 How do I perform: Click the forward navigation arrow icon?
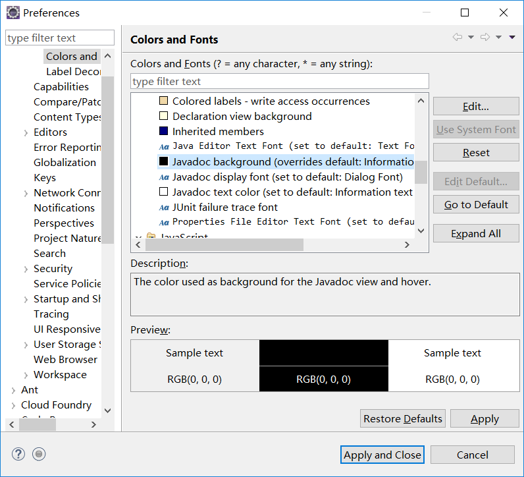(x=485, y=37)
